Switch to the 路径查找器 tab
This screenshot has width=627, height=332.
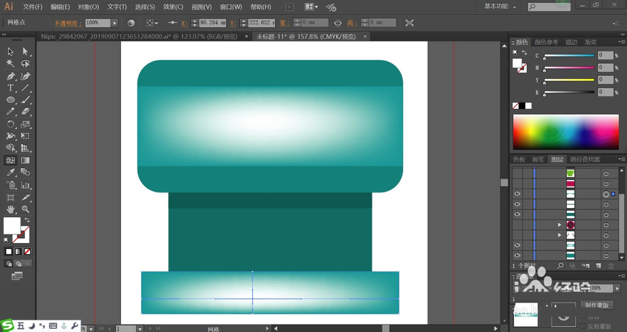click(x=584, y=160)
